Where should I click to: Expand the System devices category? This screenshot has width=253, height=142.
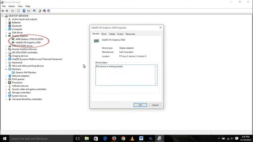pyautogui.click(x=6, y=96)
